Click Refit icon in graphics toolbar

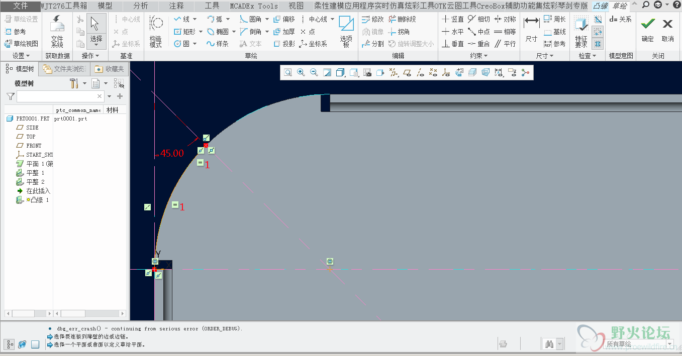[x=288, y=73]
